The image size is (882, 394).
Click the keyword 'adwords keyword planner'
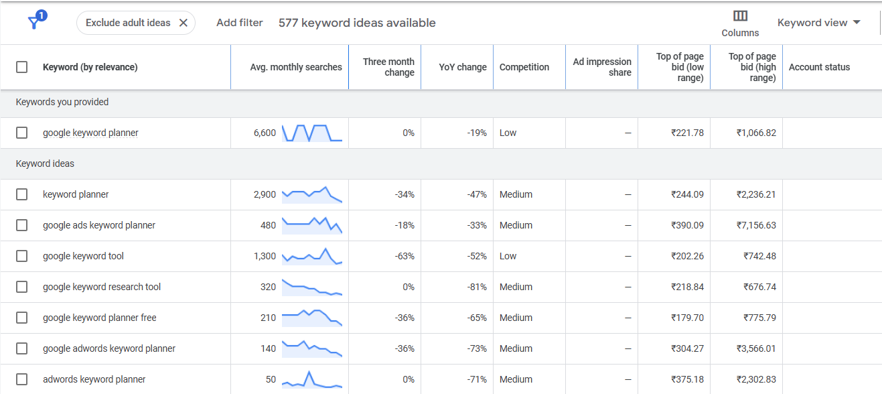pyautogui.click(x=94, y=379)
